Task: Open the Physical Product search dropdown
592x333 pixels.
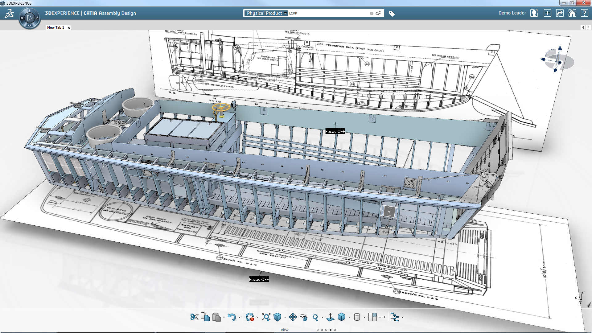Action: (x=266, y=13)
